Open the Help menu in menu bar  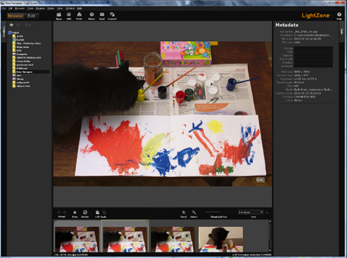(79, 9)
